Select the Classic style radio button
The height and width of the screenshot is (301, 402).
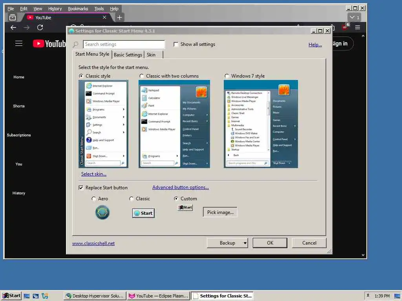[x=81, y=76]
